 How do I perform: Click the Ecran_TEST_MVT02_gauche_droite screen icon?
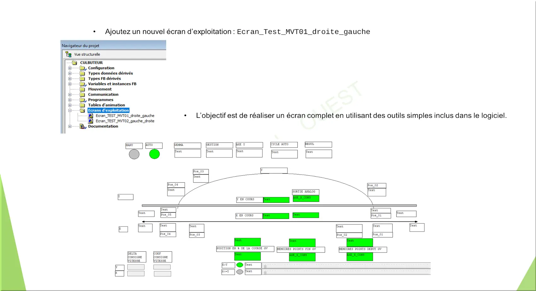click(x=91, y=121)
